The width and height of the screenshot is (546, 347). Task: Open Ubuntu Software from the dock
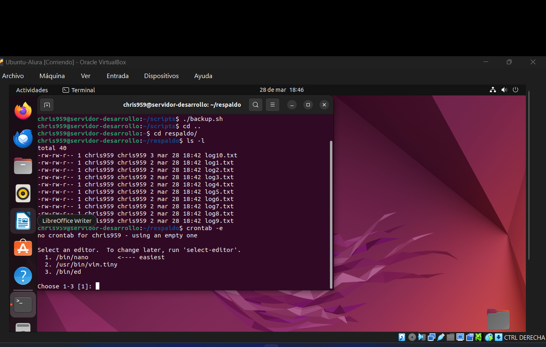click(x=23, y=248)
